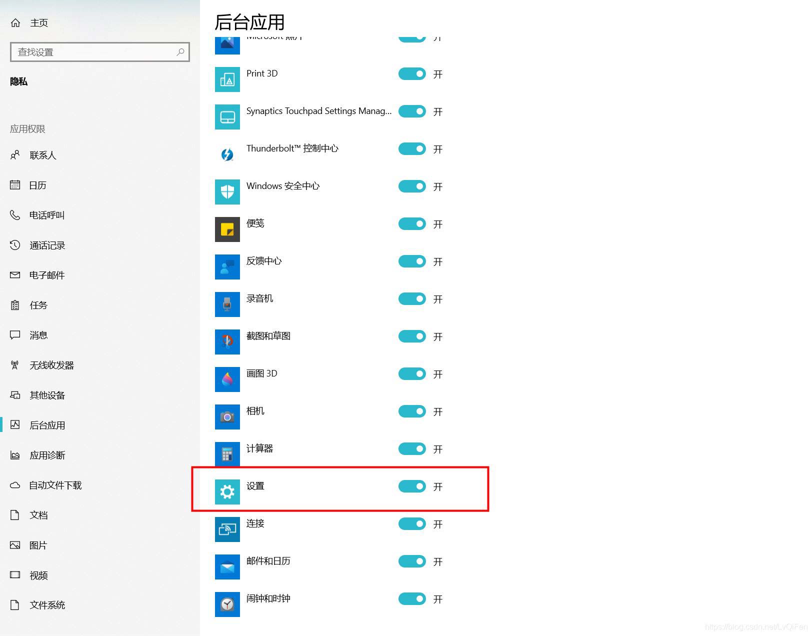Click the 截图和草图 app name

click(x=268, y=336)
